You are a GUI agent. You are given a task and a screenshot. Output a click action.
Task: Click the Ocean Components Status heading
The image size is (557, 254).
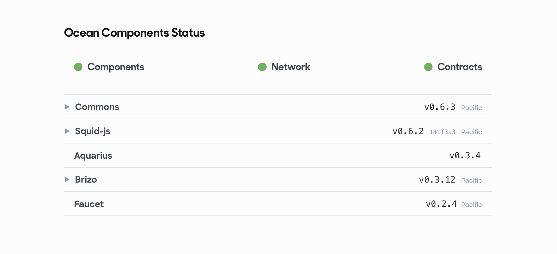pyautogui.click(x=134, y=33)
